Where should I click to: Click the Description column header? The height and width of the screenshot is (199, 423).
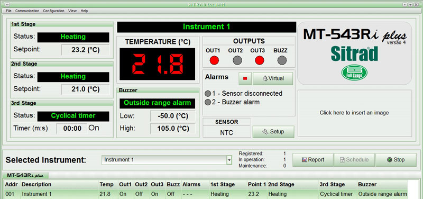59,184
